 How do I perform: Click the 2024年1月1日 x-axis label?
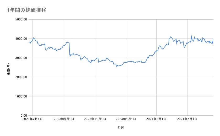tap(126, 119)
